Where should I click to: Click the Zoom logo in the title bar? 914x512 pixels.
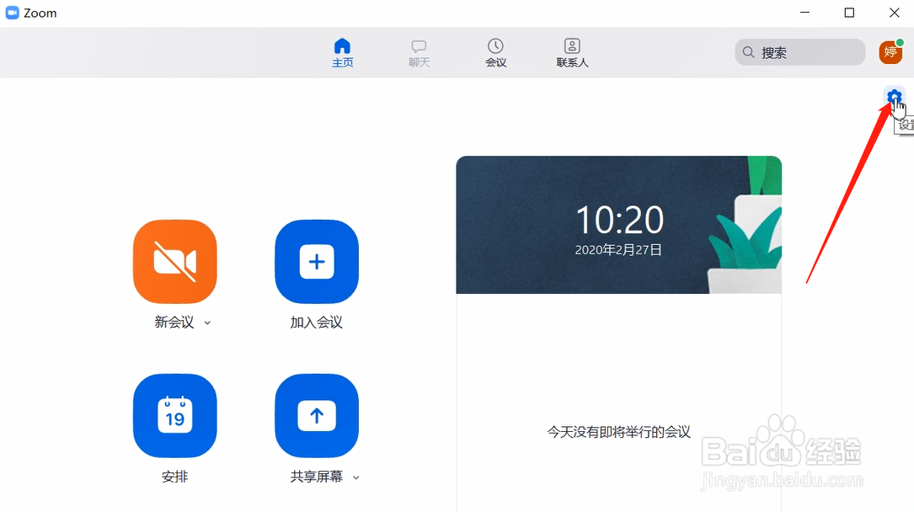(12, 12)
